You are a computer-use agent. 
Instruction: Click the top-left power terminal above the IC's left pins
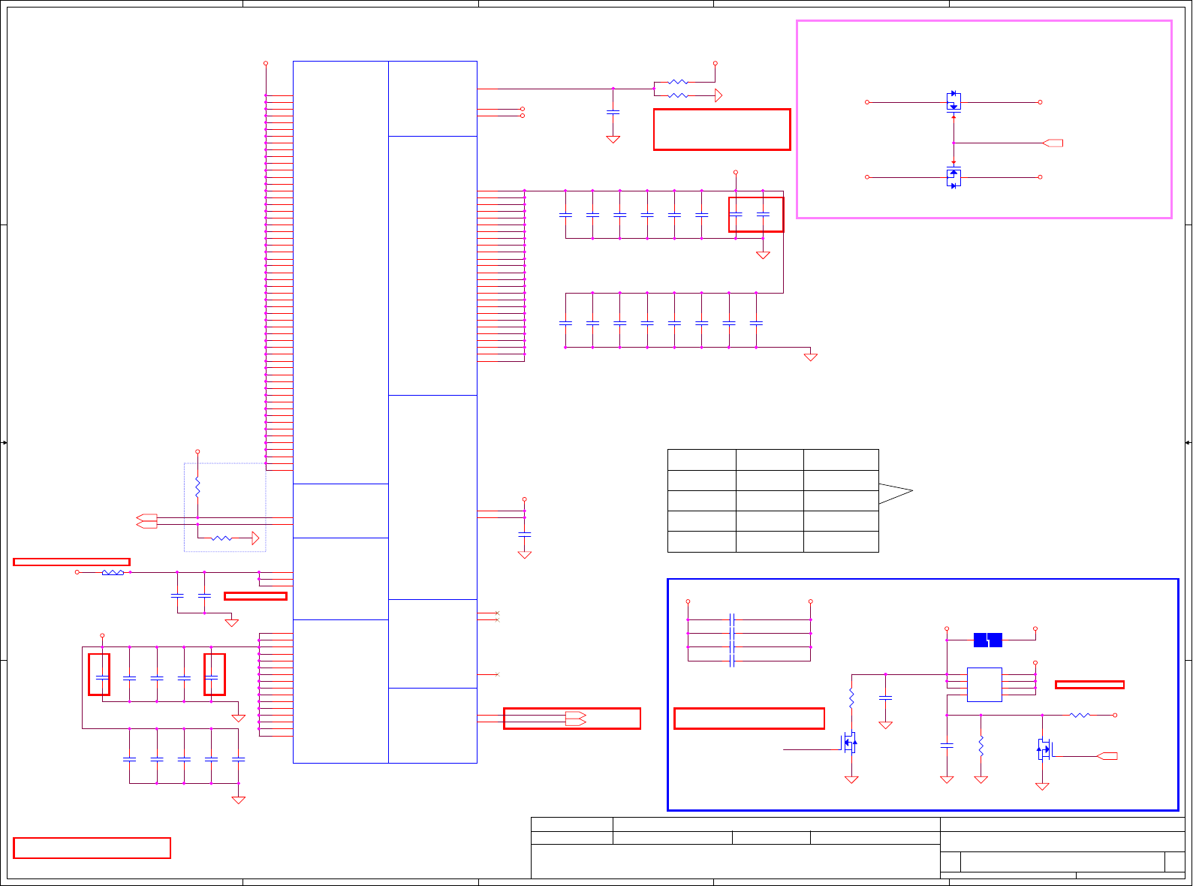pyautogui.click(x=266, y=63)
